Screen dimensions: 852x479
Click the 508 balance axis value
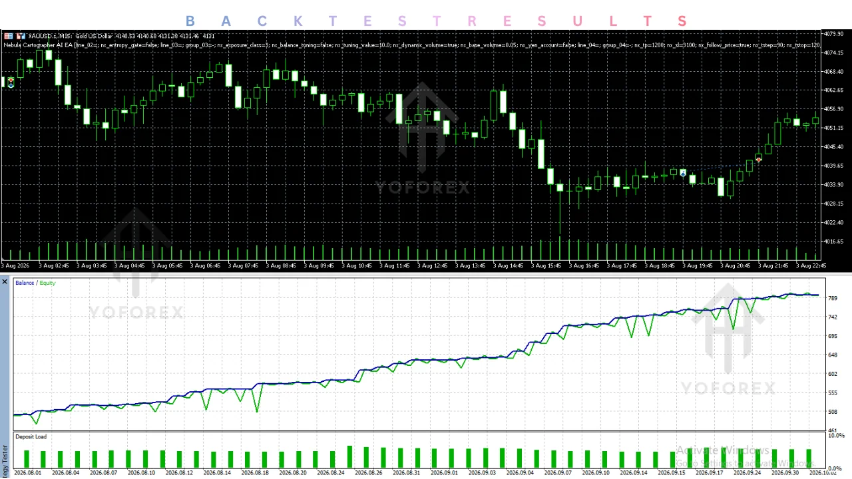(x=832, y=412)
